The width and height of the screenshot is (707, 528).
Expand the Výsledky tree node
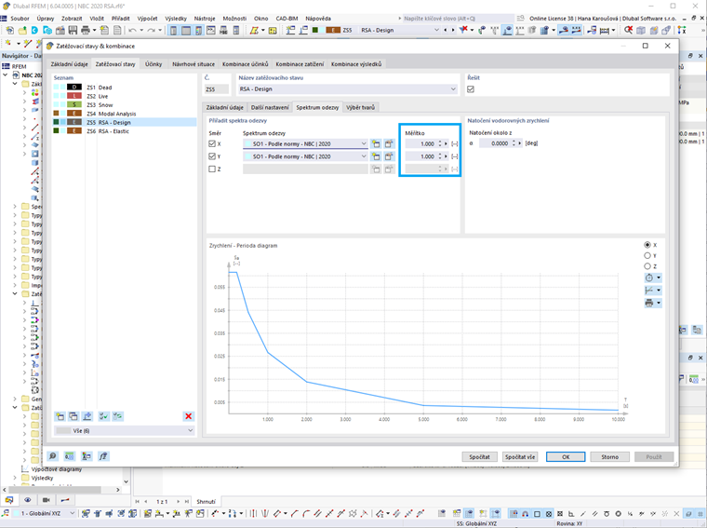[x=15, y=478]
